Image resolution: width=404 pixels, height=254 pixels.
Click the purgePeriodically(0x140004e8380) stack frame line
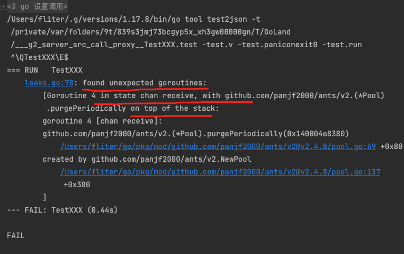pos(195,134)
